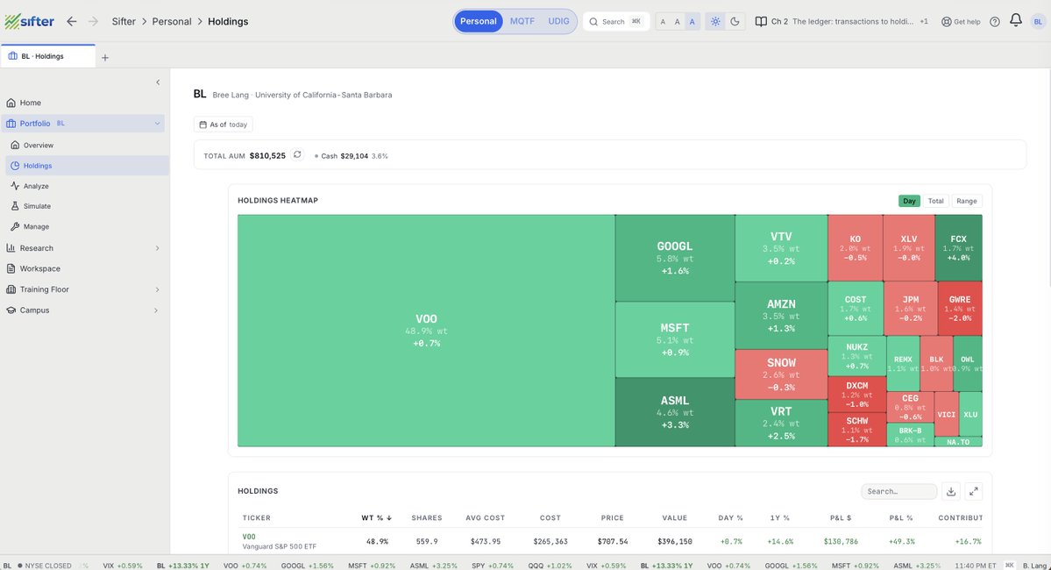Select the GOOGL heatmap tile
Image resolution: width=1051 pixels, height=570 pixels.
coord(675,258)
